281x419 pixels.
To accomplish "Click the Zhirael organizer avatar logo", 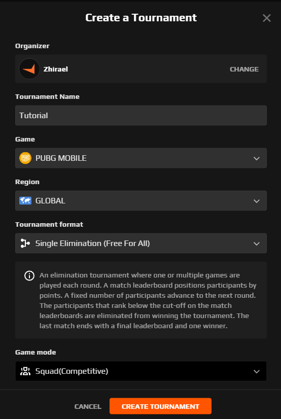I will coord(29,69).
